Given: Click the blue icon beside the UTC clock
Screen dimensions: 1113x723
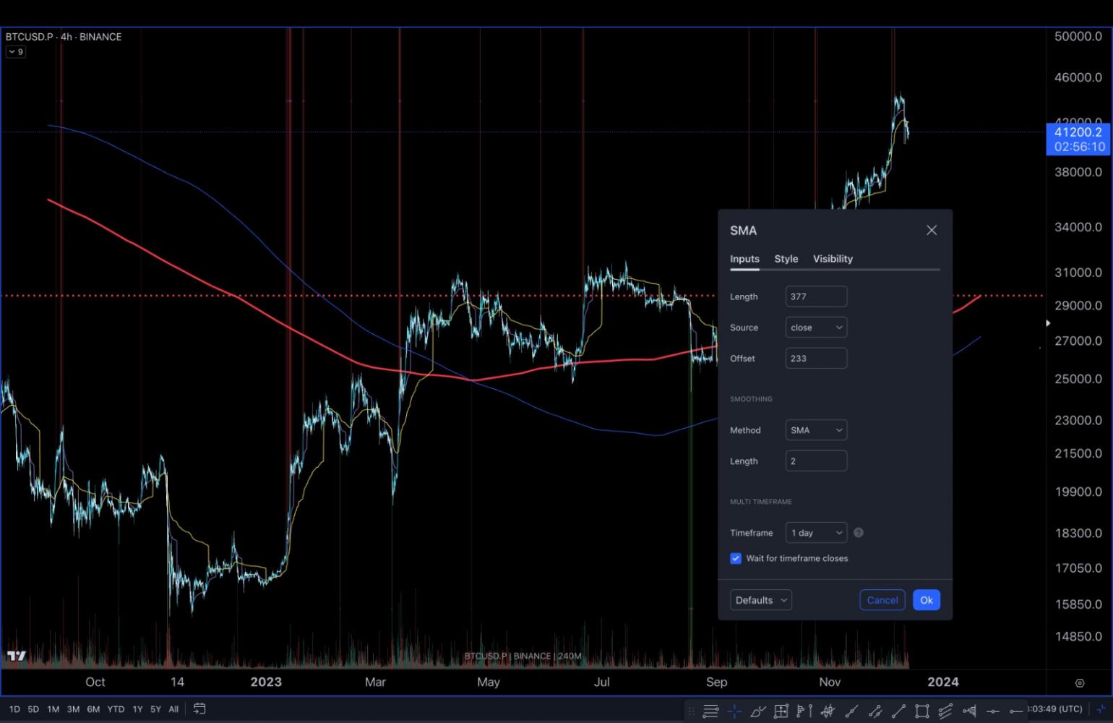Looking at the screenshot, I should 1101,709.
